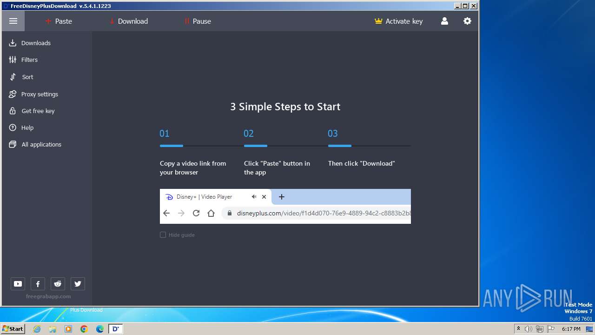Open the Twitter social icon
The height and width of the screenshot is (335, 595).
coord(78,284)
